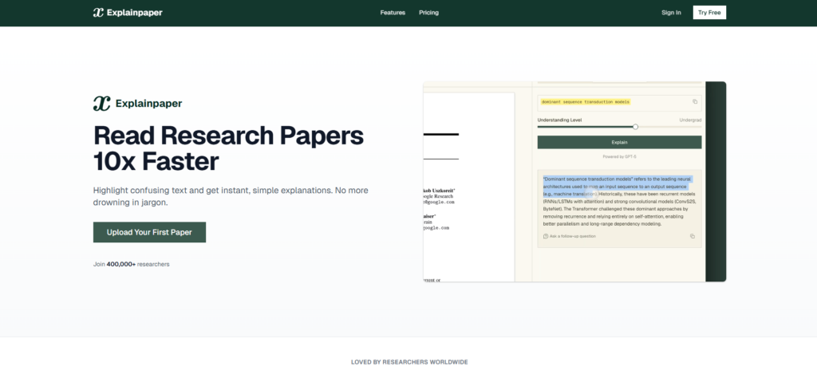The width and height of the screenshot is (817, 374).
Task: Open the Features menu item
Action: 393,13
